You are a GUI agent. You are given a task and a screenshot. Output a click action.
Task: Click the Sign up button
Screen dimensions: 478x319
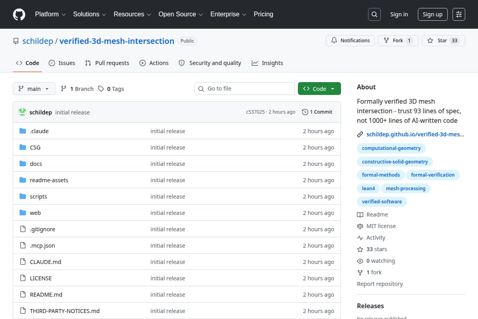[x=433, y=14]
